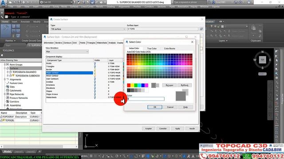Image resolution: width=284 pixels, height=159 pixels.
Task: Click the Type a command input
Action: [20, 17]
